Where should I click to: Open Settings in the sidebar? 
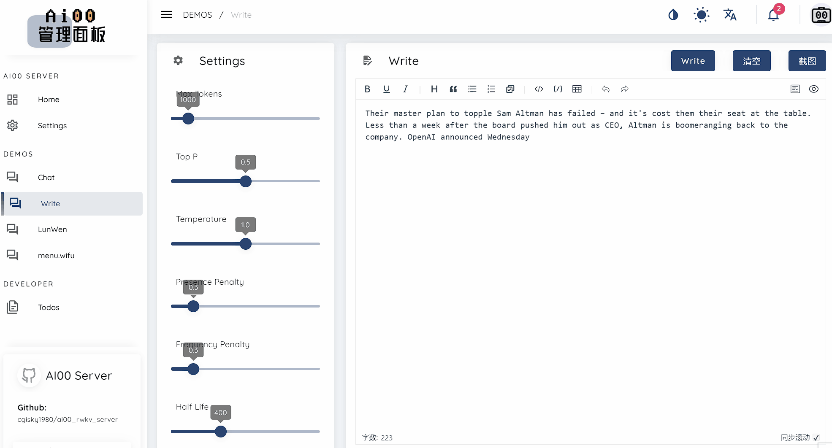pyautogui.click(x=72, y=126)
